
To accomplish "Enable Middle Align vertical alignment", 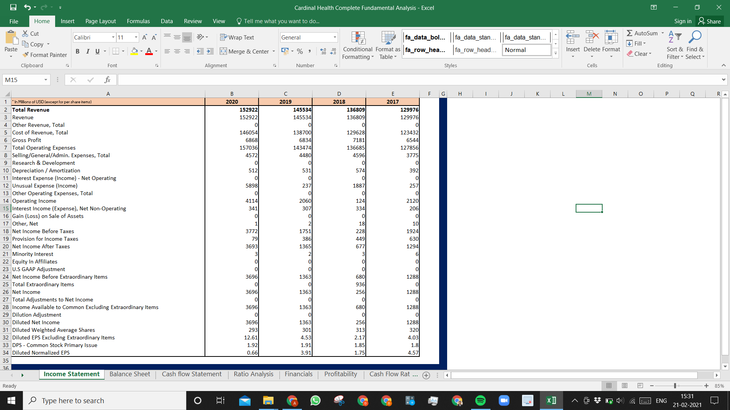I will (x=177, y=37).
